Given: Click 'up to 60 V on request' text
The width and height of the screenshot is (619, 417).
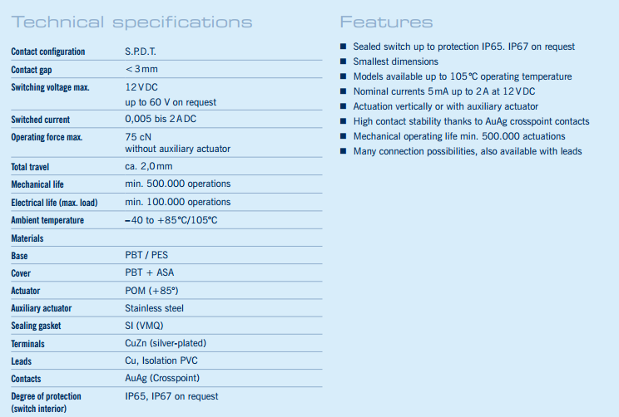Looking at the screenshot, I should tap(171, 102).
